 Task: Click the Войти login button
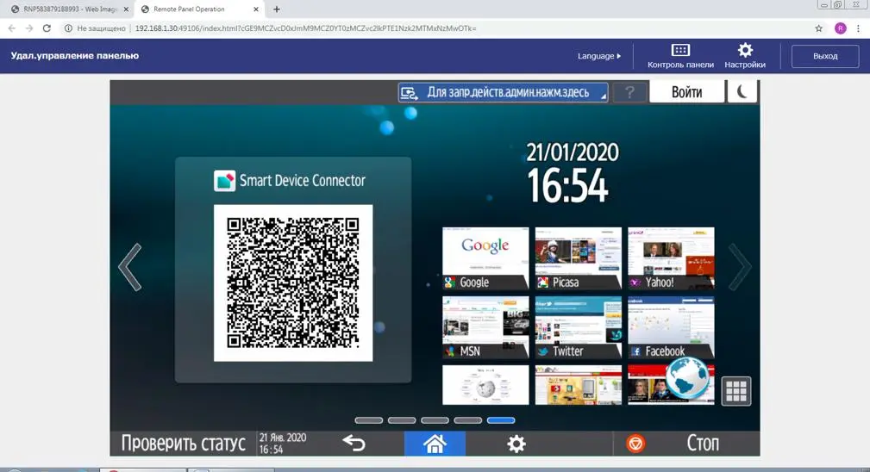coord(687,92)
